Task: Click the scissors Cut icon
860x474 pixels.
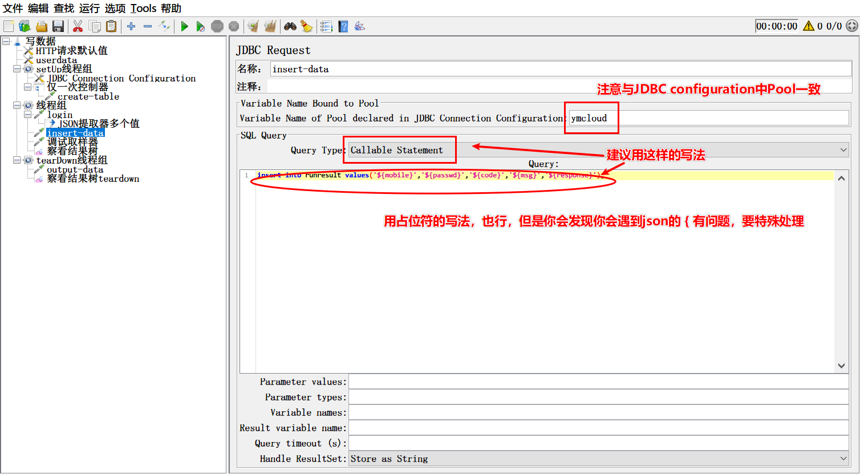Action: pyautogui.click(x=78, y=26)
